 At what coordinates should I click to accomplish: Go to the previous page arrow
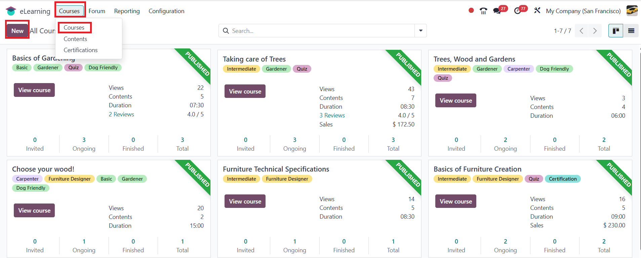[582, 31]
